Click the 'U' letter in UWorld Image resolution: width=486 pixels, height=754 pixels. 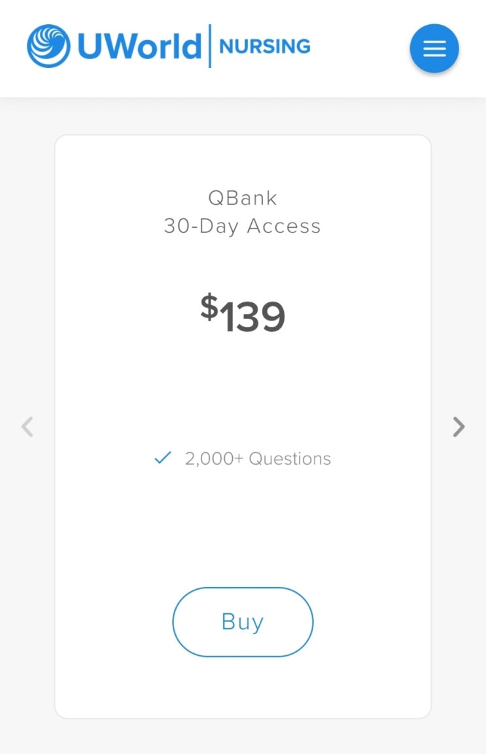click(x=91, y=46)
